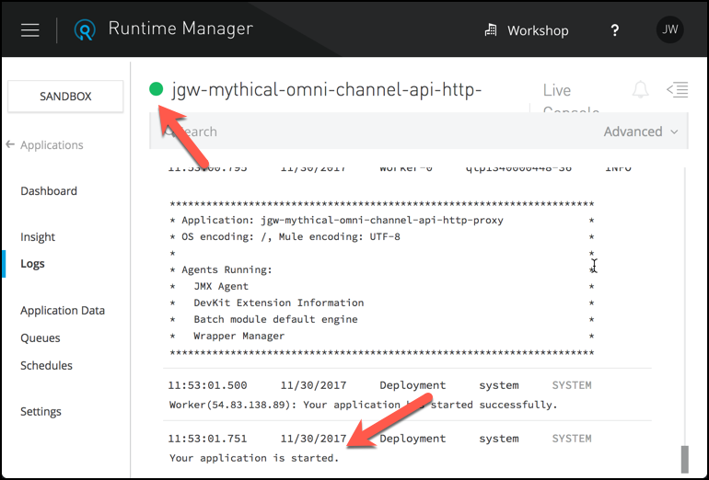Click the 'Batch module default engine' line
The image size is (709, 480).
275,320
